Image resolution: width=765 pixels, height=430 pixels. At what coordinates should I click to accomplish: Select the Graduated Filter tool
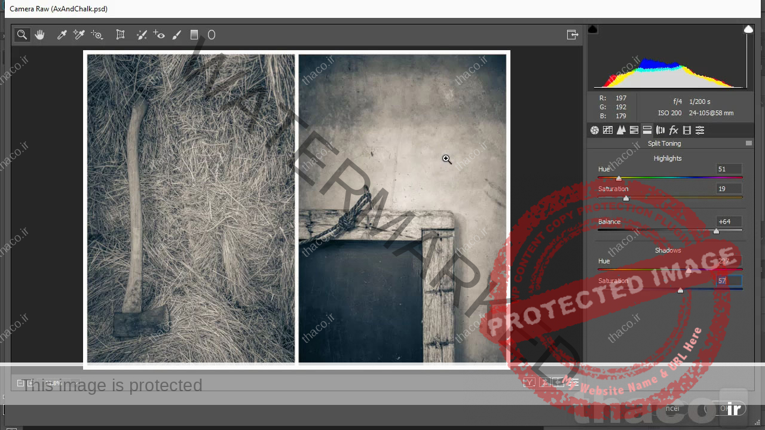pyautogui.click(x=194, y=35)
